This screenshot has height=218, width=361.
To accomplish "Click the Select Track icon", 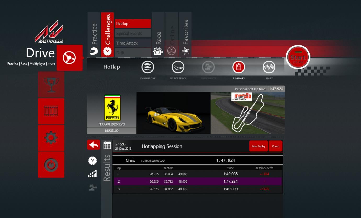I will click(178, 67).
